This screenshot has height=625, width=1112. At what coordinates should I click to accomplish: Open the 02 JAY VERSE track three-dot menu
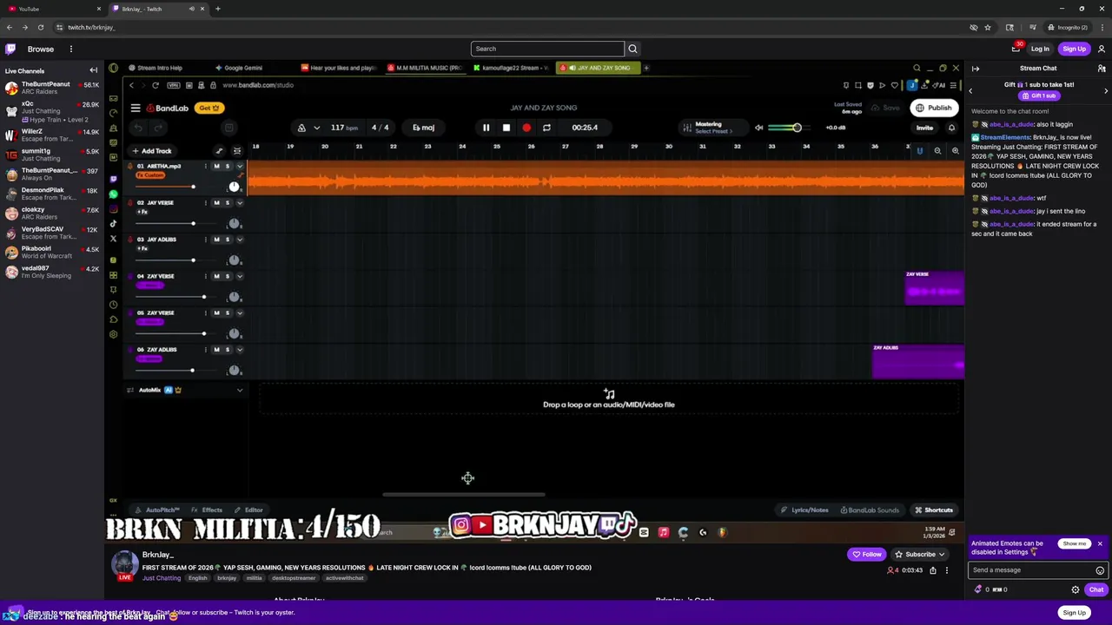tap(206, 202)
